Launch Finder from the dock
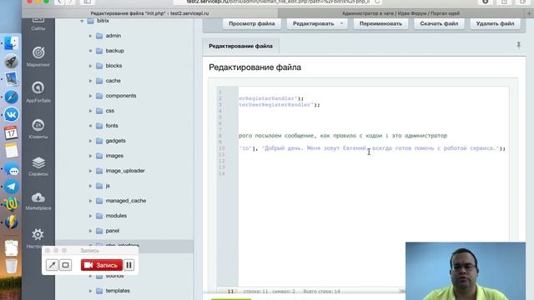534x300 pixels. [11, 43]
